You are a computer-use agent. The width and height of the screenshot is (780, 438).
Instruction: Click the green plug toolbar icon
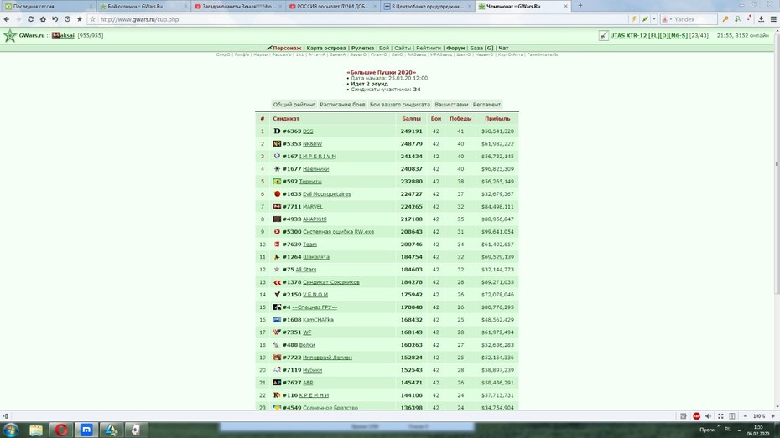pyautogui.click(x=645, y=19)
